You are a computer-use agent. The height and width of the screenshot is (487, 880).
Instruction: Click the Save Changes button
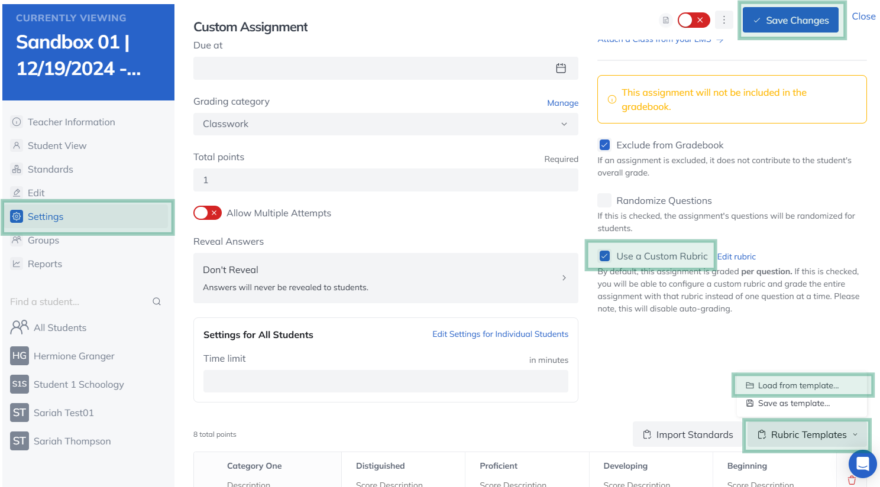pyautogui.click(x=790, y=21)
